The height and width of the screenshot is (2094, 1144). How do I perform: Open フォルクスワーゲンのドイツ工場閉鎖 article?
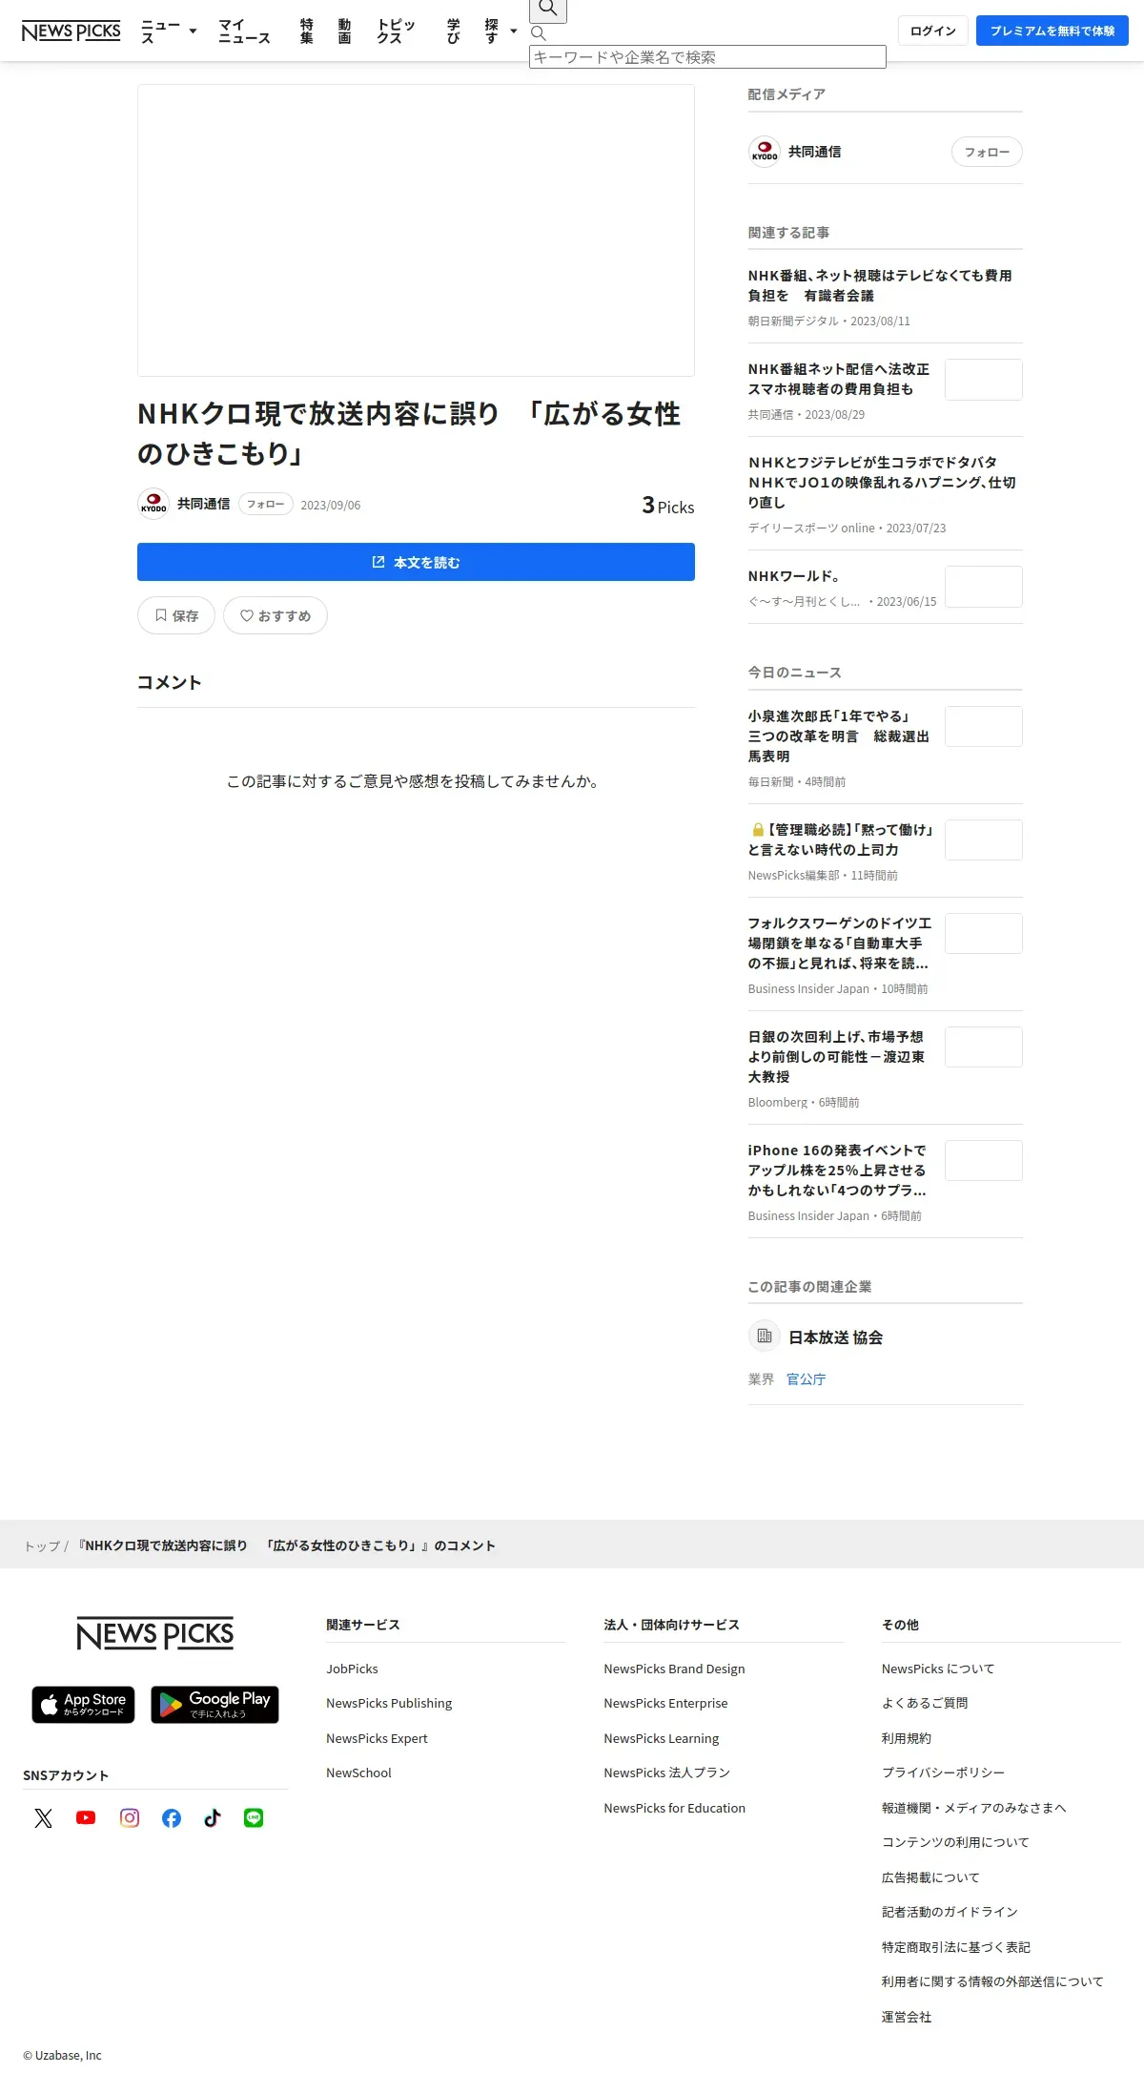pyautogui.click(x=840, y=943)
